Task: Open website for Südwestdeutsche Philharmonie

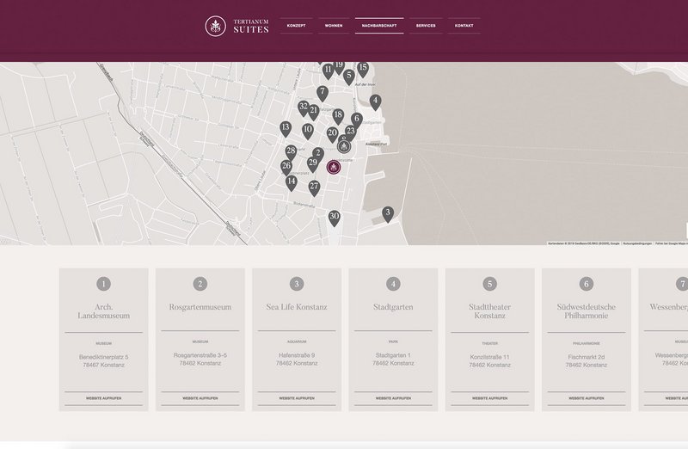Action: tap(587, 398)
